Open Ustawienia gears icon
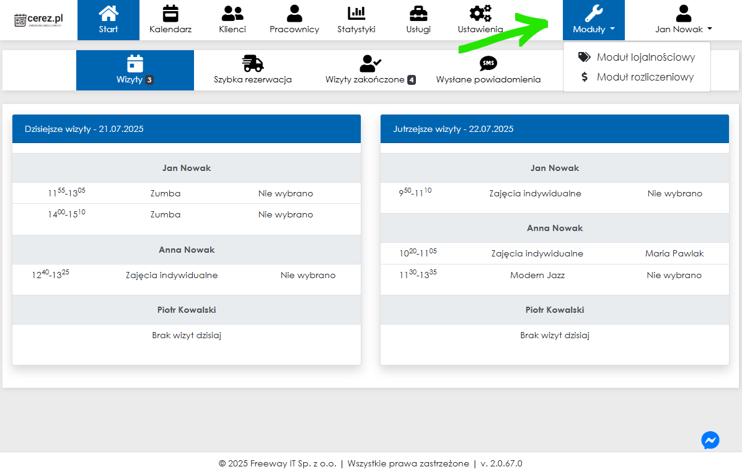 (480, 13)
